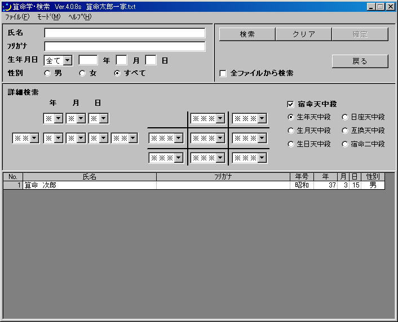Enable 全ファイルから検索 checkbox
Viewport: 398px width, 322px height.
pyautogui.click(x=223, y=74)
